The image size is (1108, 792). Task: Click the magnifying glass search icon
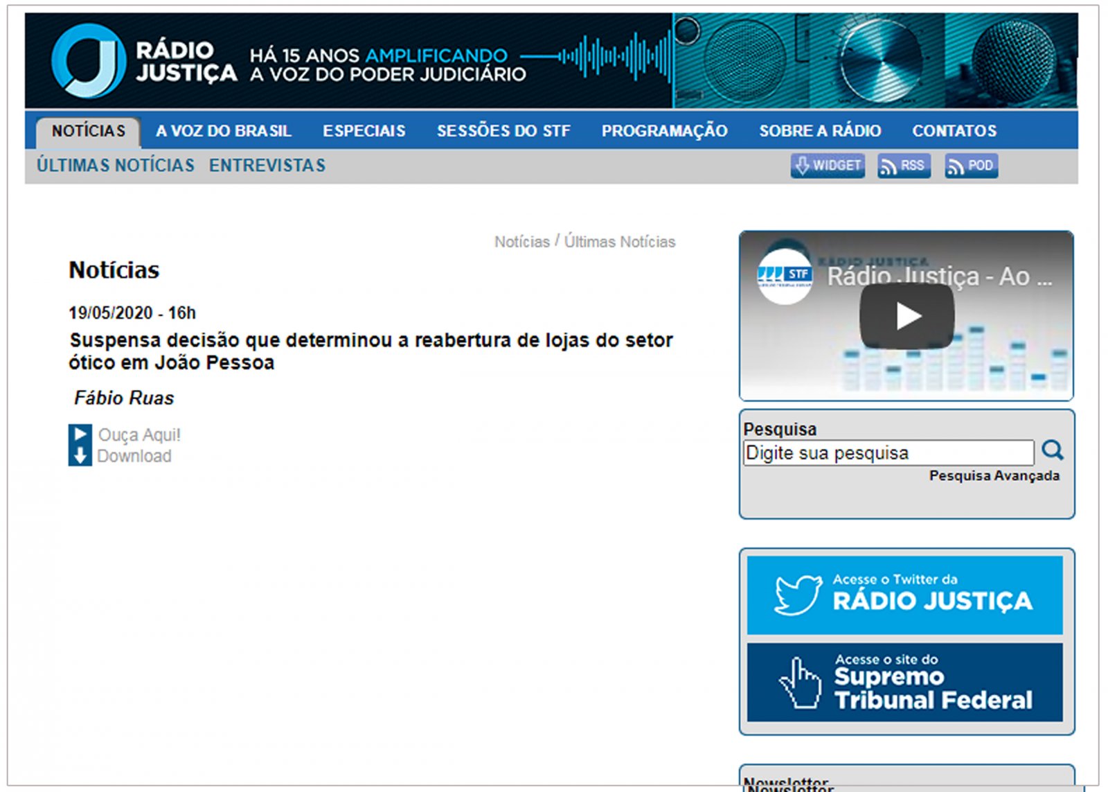pos(1053,450)
